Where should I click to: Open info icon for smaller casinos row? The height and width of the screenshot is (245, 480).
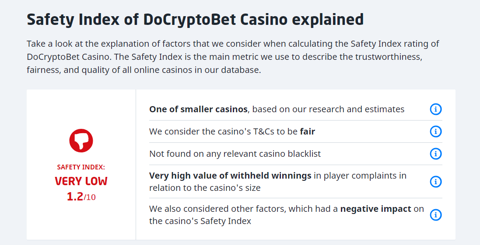pos(435,109)
